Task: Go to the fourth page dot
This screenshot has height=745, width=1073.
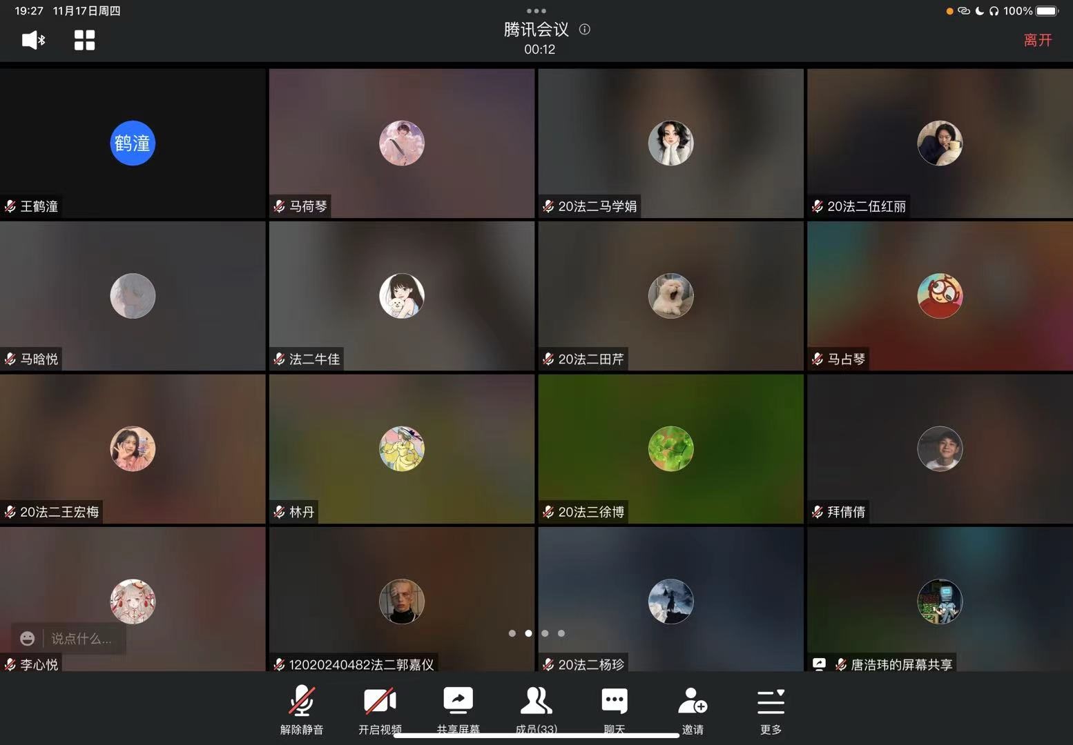Action: pos(561,633)
